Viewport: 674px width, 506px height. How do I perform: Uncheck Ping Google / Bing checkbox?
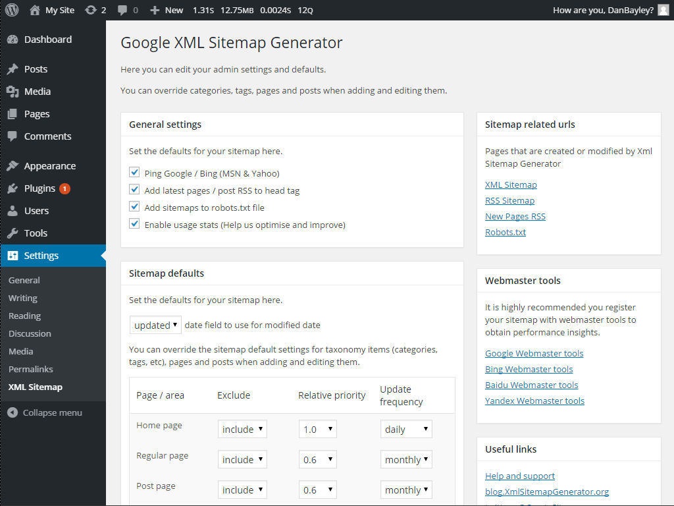pyautogui.click(x=135, y=173)
